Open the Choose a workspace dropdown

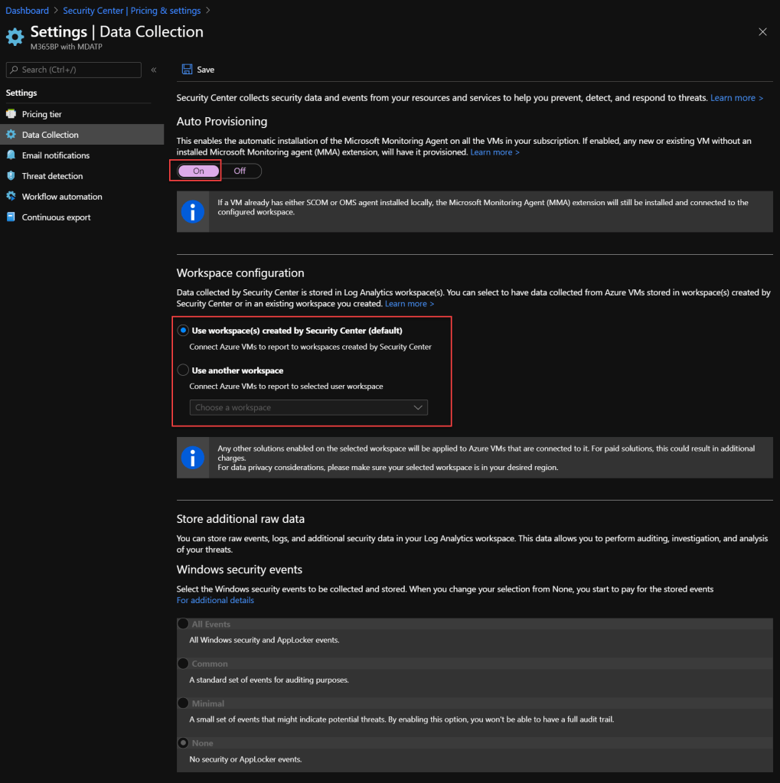308,408
